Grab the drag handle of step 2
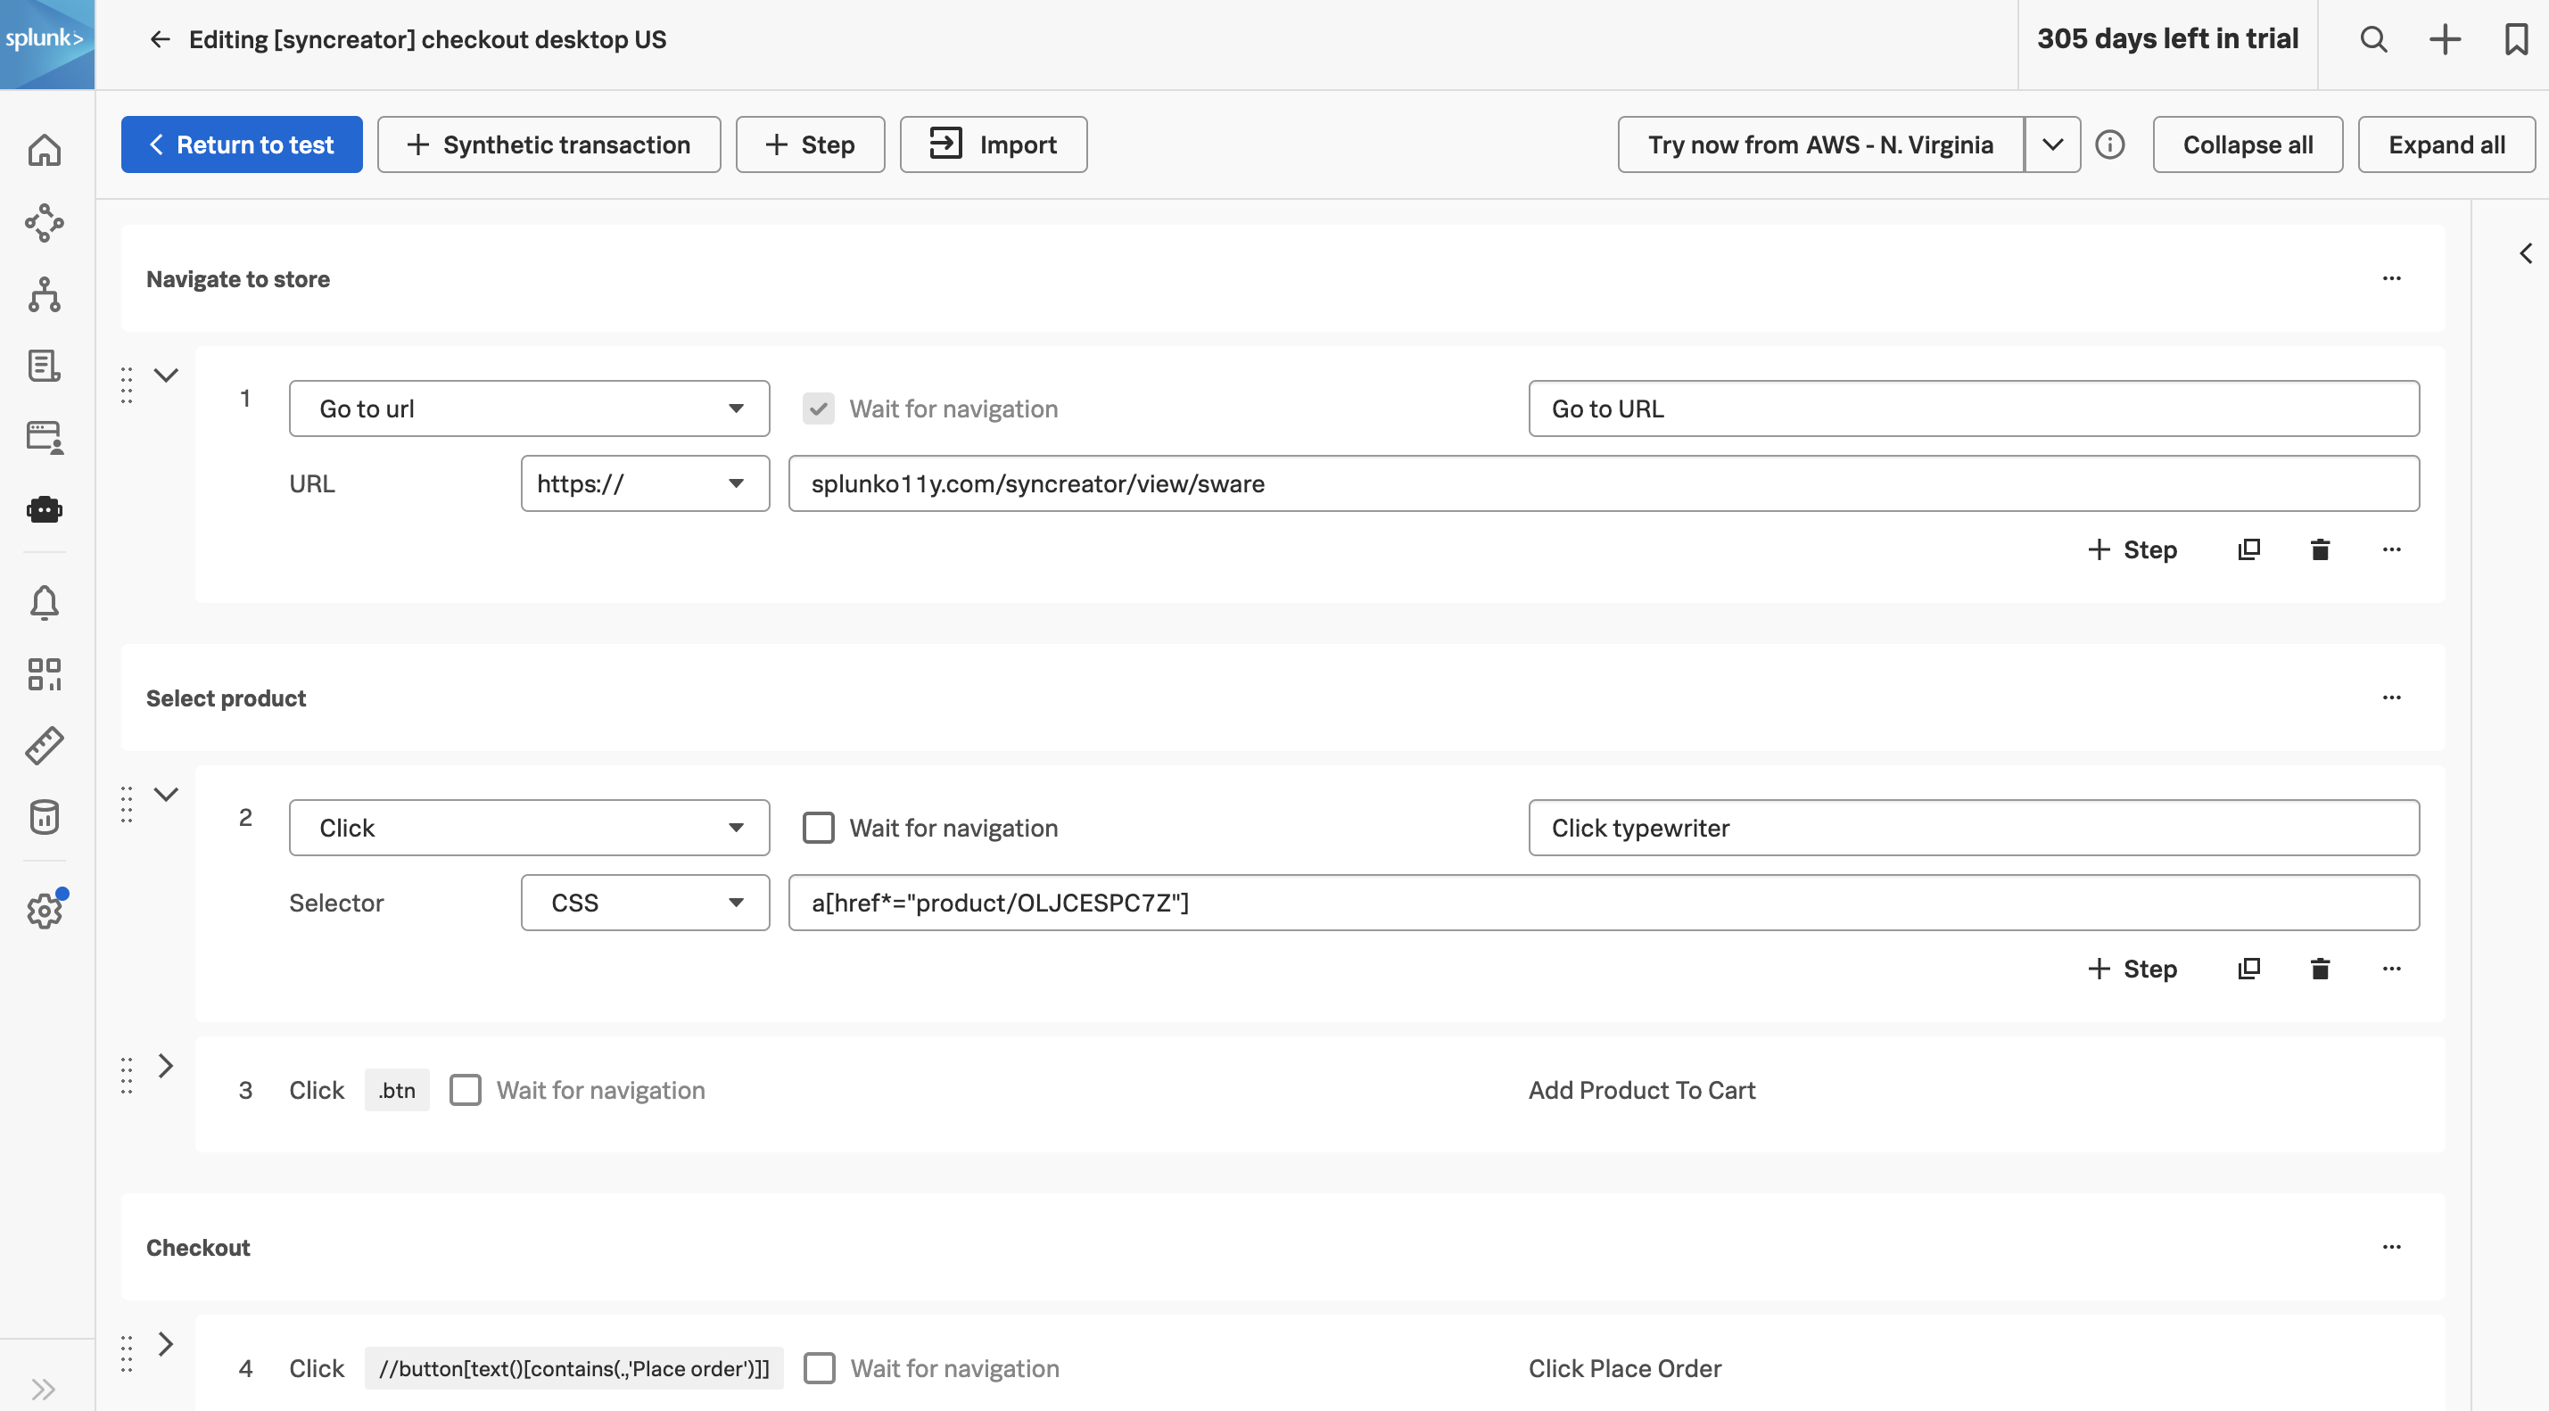Image resolution: width=2549 pixels, height=1411 pixels. click(x=127, y=805)
